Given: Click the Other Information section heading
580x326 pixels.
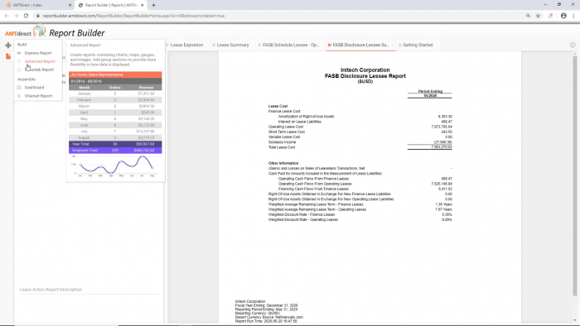Looking at the screenshot, I should click(283, 163).
